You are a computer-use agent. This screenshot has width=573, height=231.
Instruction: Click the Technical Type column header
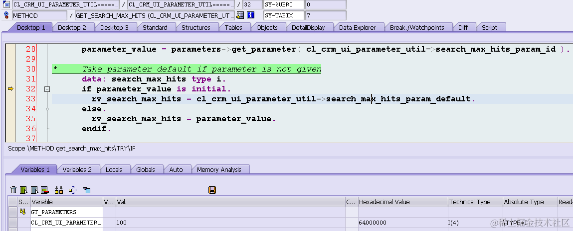(475, 202)
